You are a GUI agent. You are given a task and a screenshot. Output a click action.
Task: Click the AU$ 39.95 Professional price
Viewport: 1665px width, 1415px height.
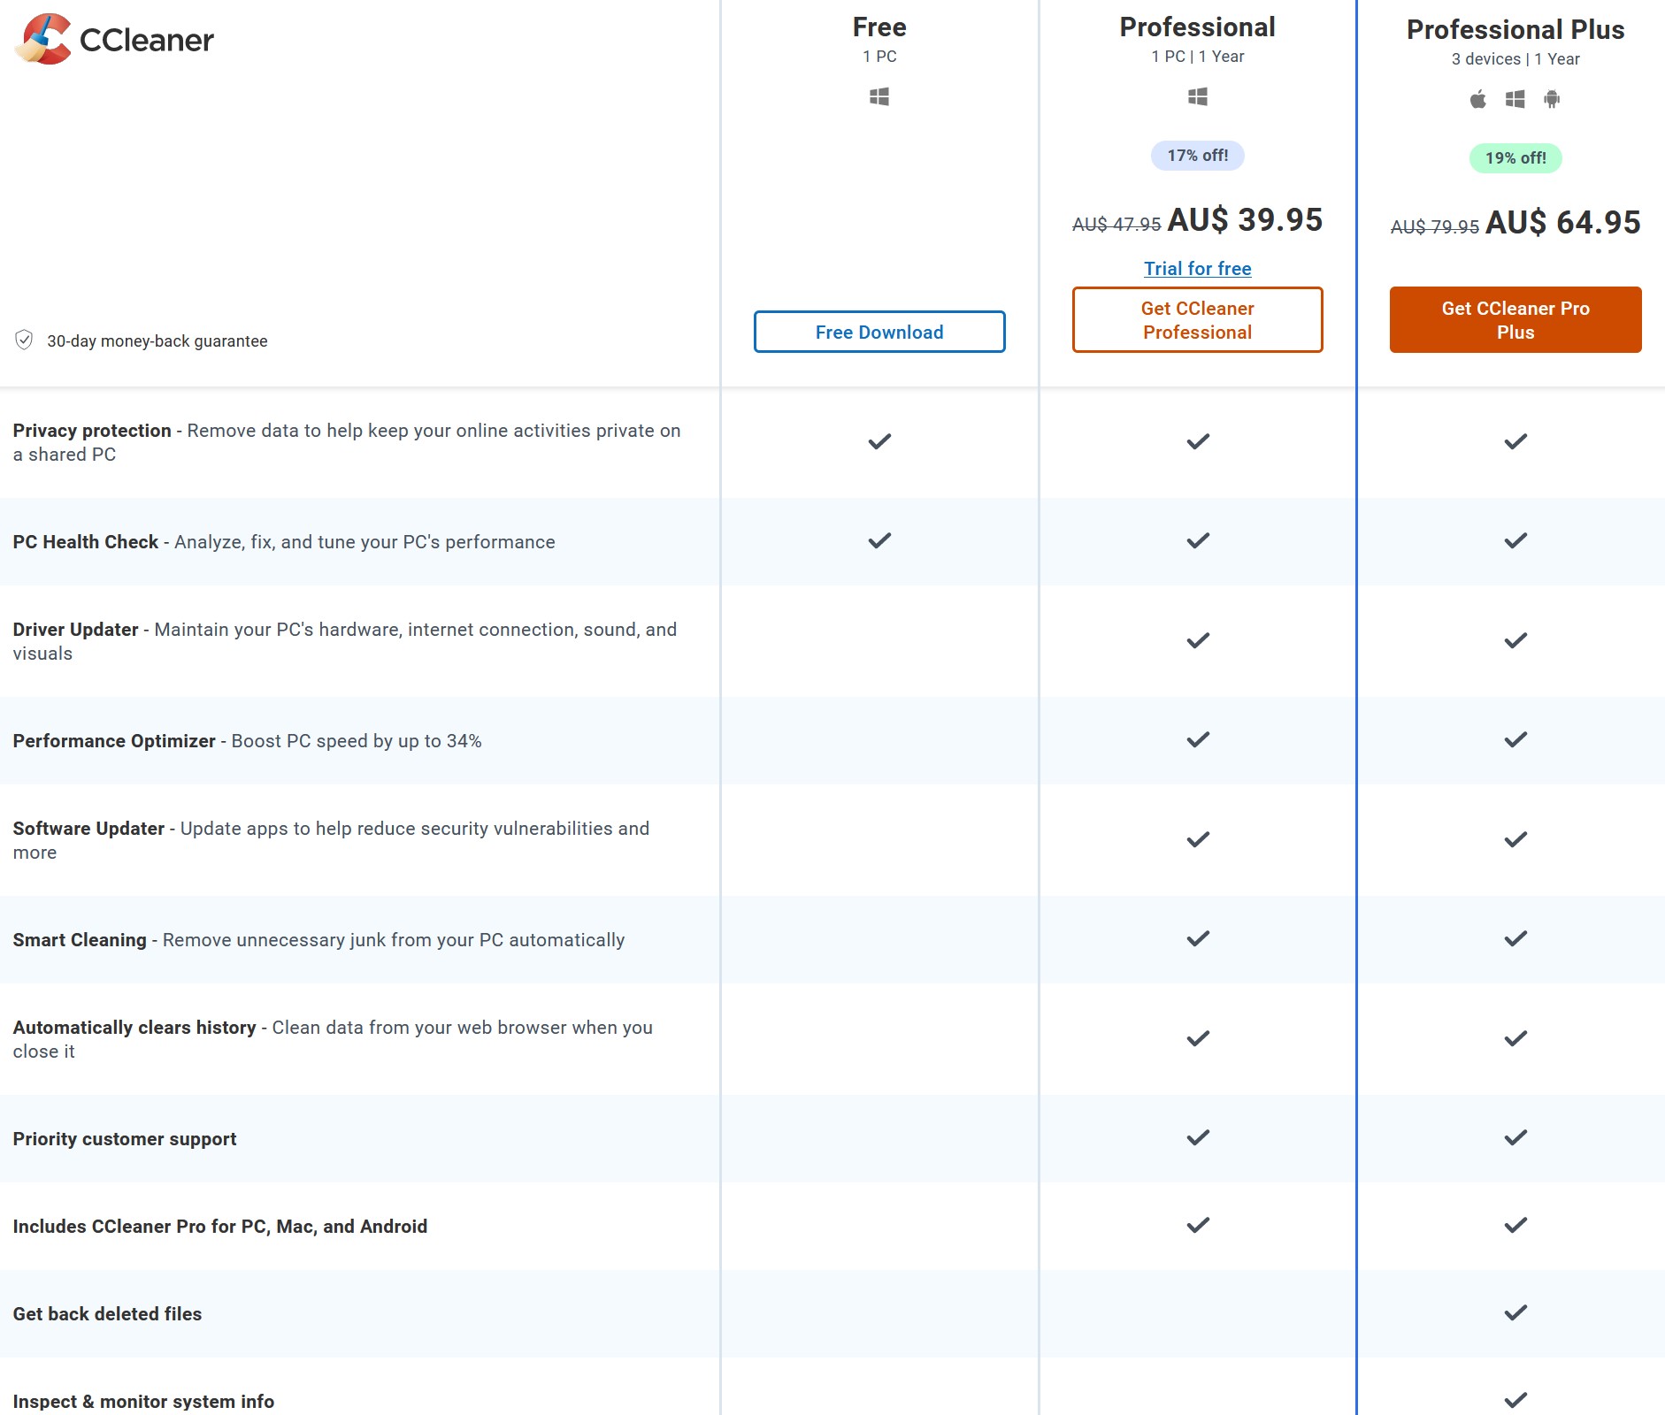pos(1244,220)
